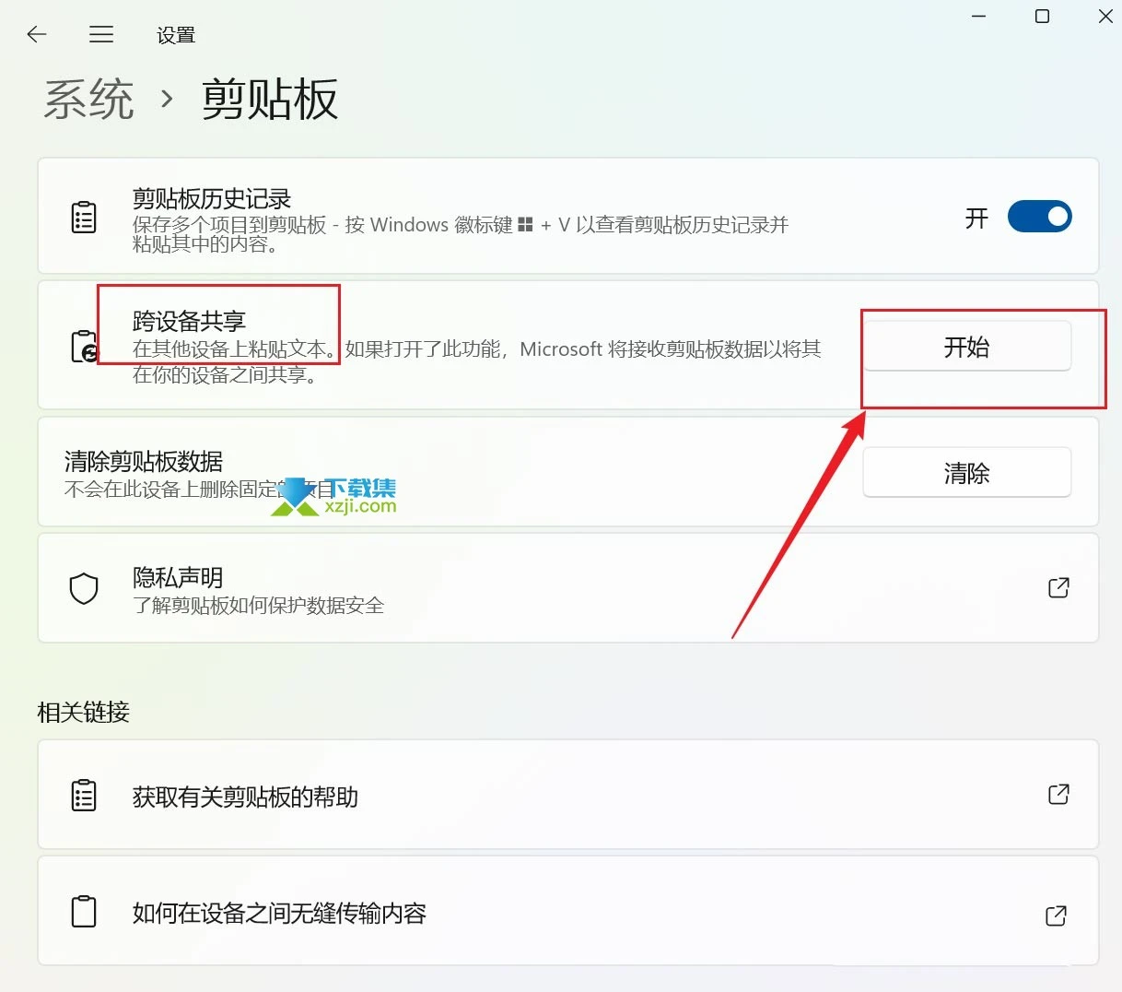Click the clipboard help icon beside 获取有关剪贴板的帮助

[x=84, y=795]
